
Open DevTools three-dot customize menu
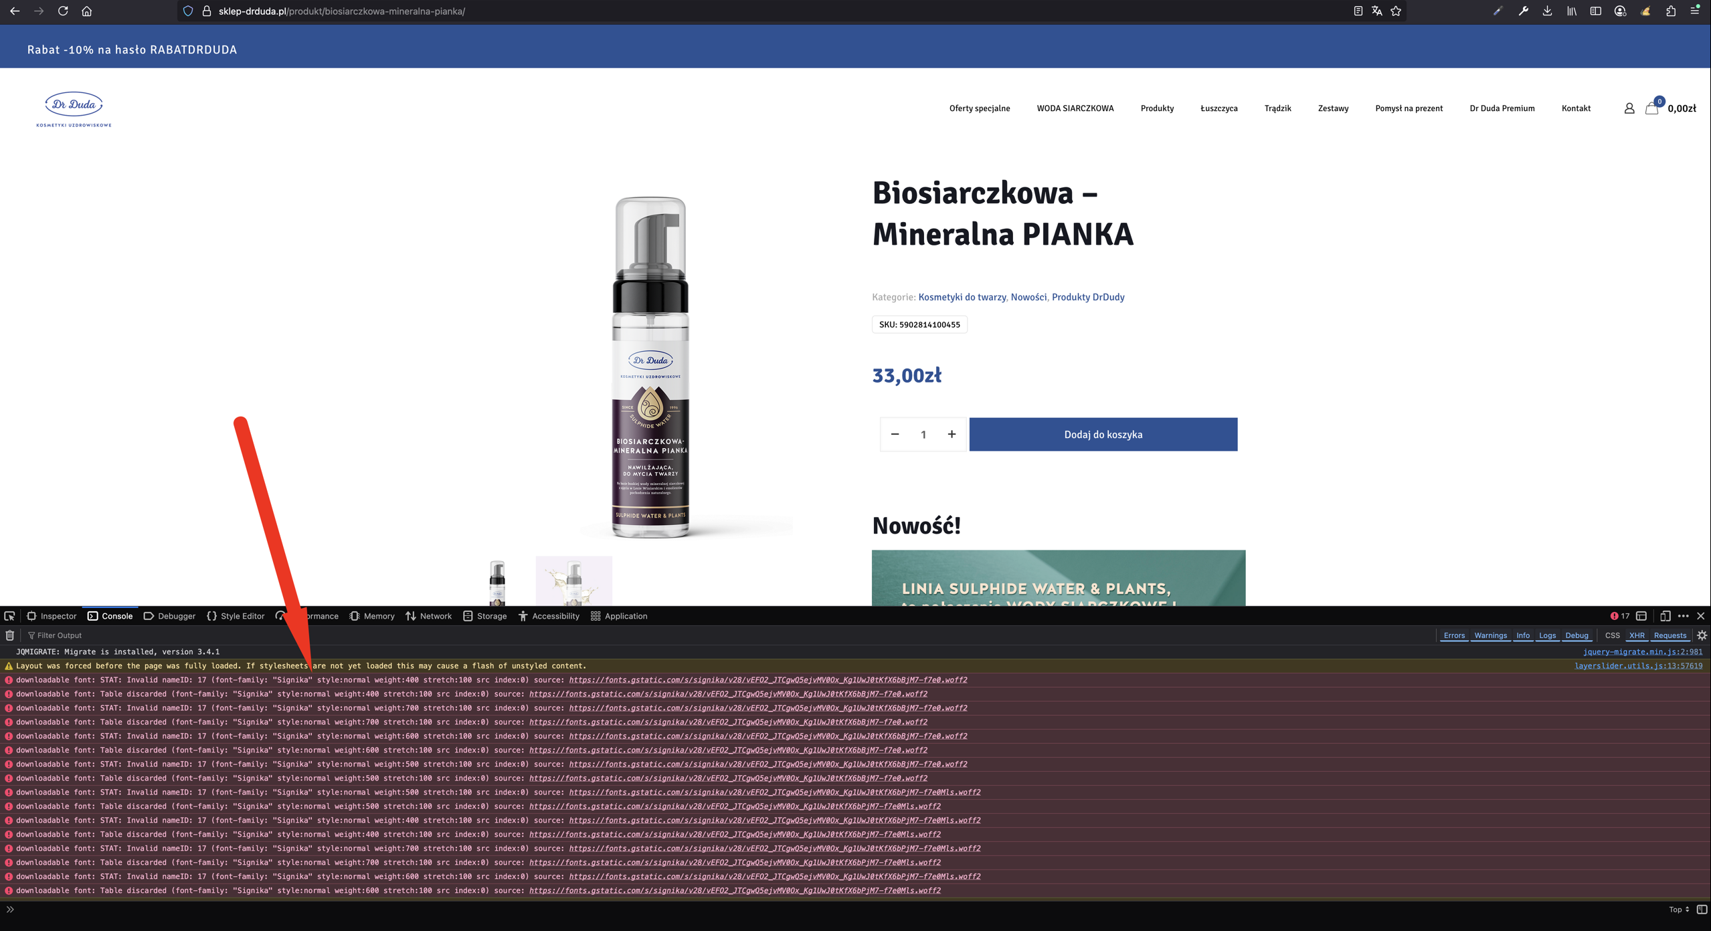1684,616
